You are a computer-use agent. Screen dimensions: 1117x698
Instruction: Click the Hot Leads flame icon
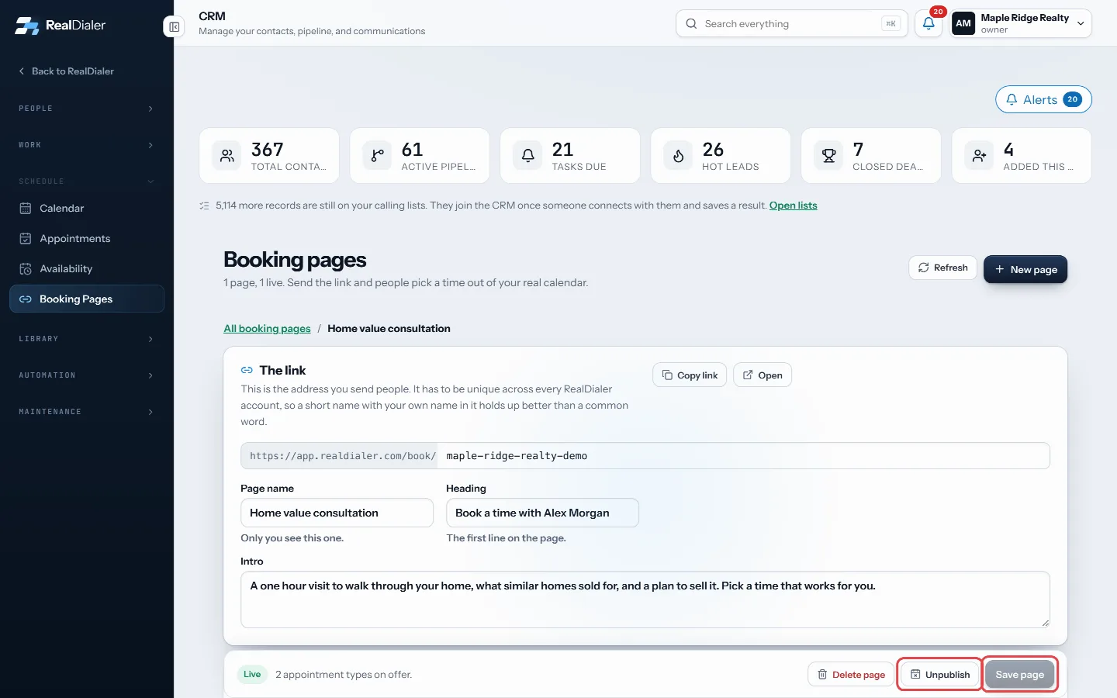pos(678,156)
